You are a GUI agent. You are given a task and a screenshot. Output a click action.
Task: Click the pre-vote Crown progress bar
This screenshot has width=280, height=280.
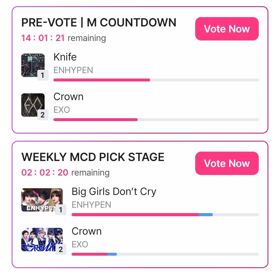(156, 120)
